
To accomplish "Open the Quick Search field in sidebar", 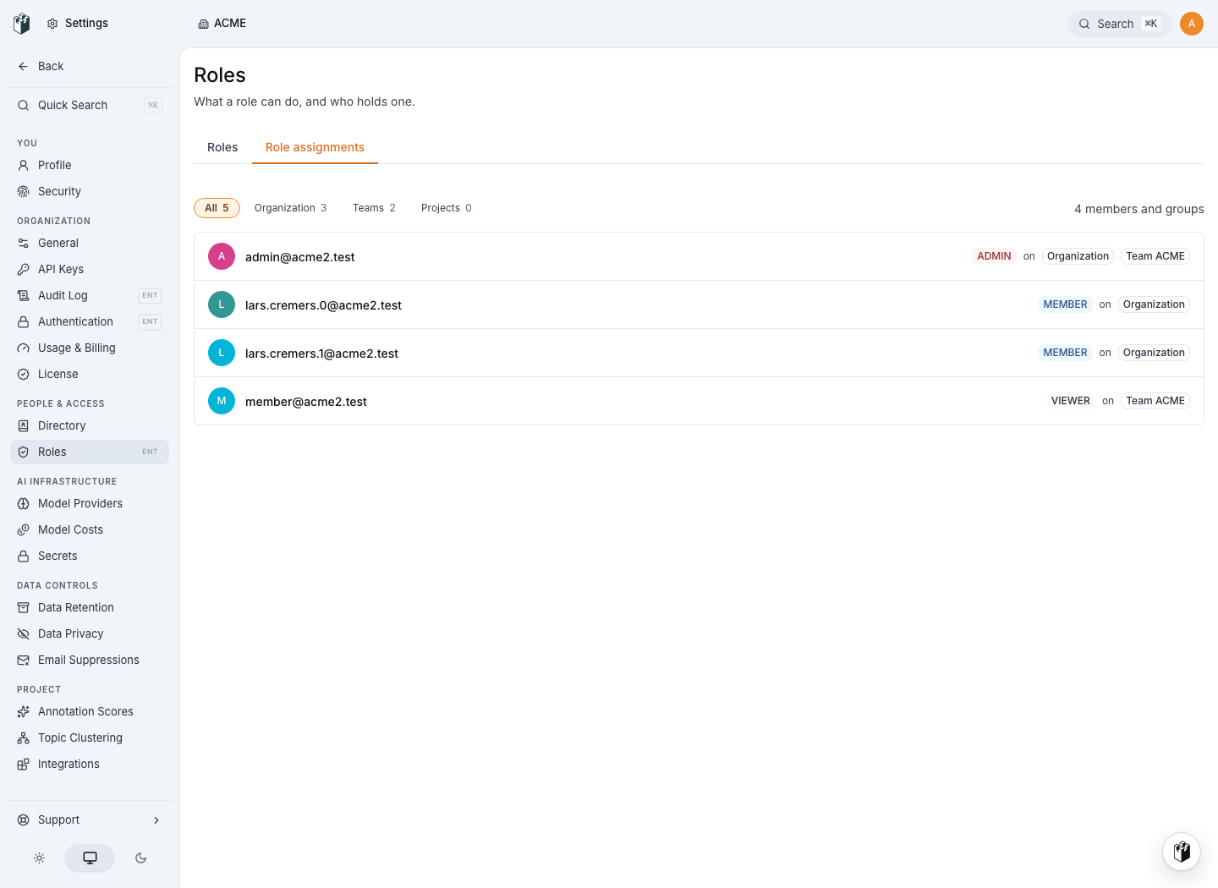I will coord(90,106).
